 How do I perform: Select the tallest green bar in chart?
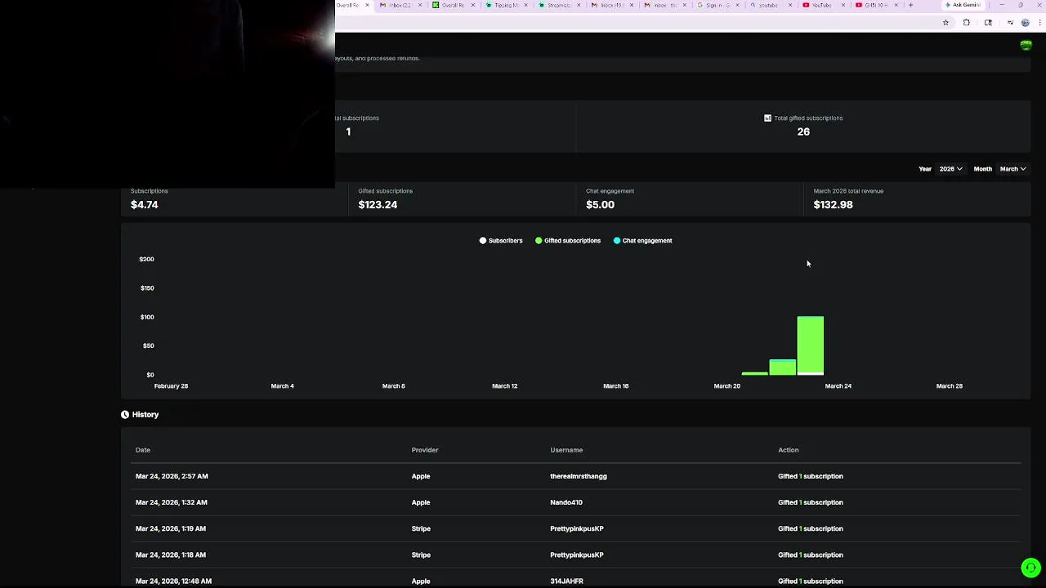click(x=811, y=345)
